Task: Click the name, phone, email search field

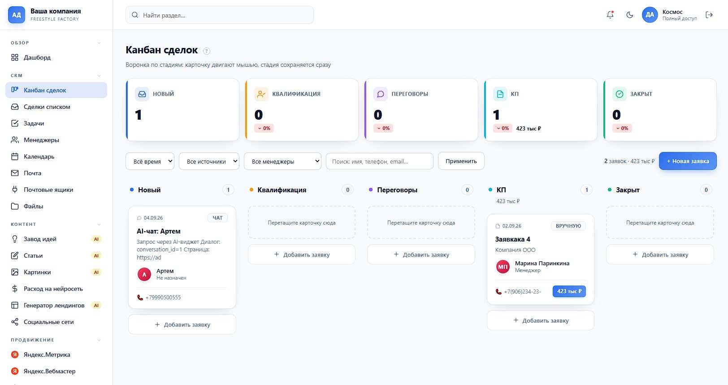Action: [380, 161]
